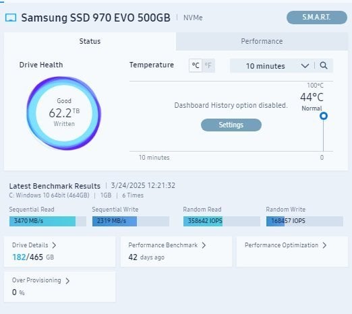Screen dimensions: 352x314
Task: Click the chevron next to Over Provisioning
Action: (67, 280)
